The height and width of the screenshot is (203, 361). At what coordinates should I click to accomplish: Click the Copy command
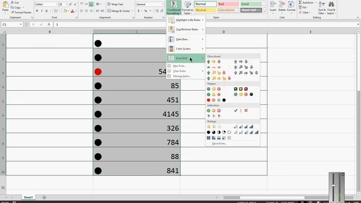coord(16,7)
